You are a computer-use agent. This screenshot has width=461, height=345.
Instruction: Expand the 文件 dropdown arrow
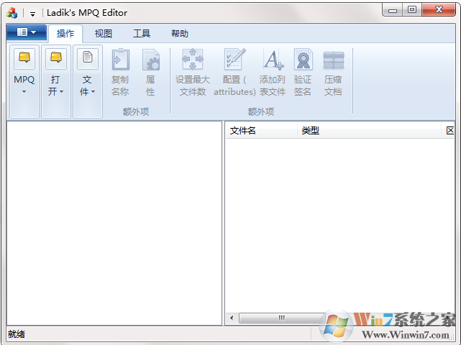(93, 92)
